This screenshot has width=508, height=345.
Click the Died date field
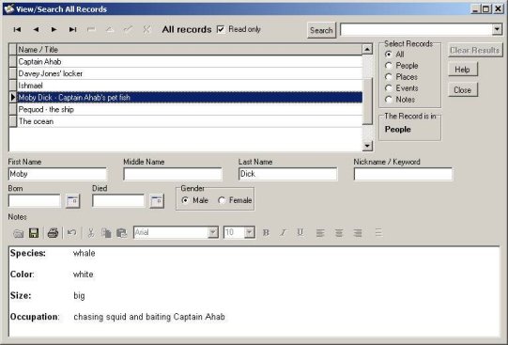(x=118, y=201)
